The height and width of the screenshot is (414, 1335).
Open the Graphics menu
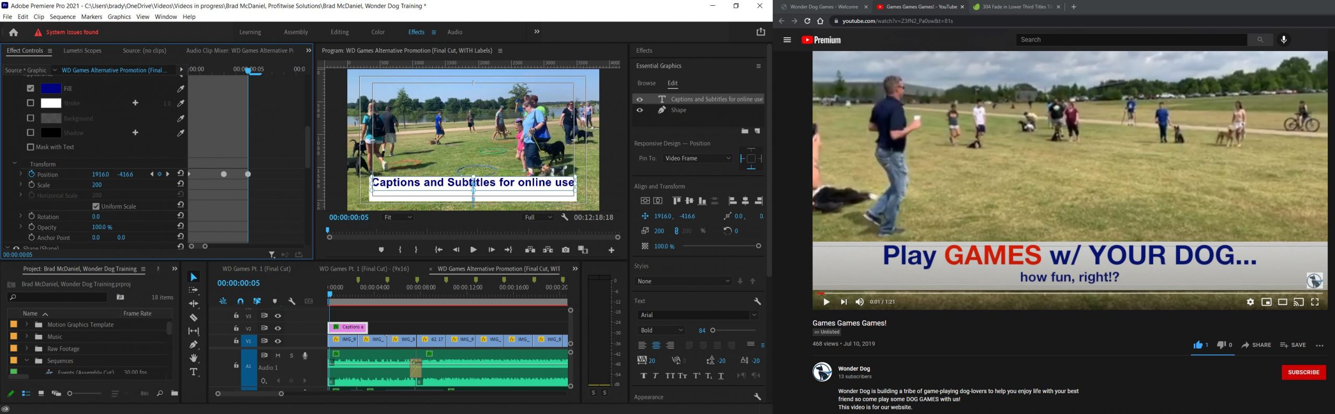119,17
